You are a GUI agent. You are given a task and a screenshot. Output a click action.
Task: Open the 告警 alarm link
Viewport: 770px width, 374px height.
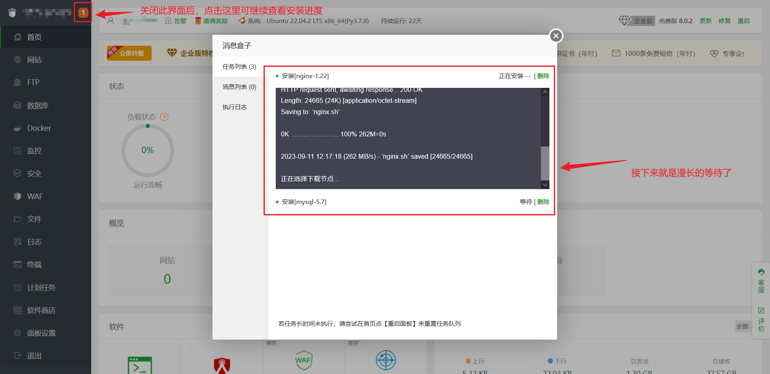pyautogui.click(x=176, y=21)
